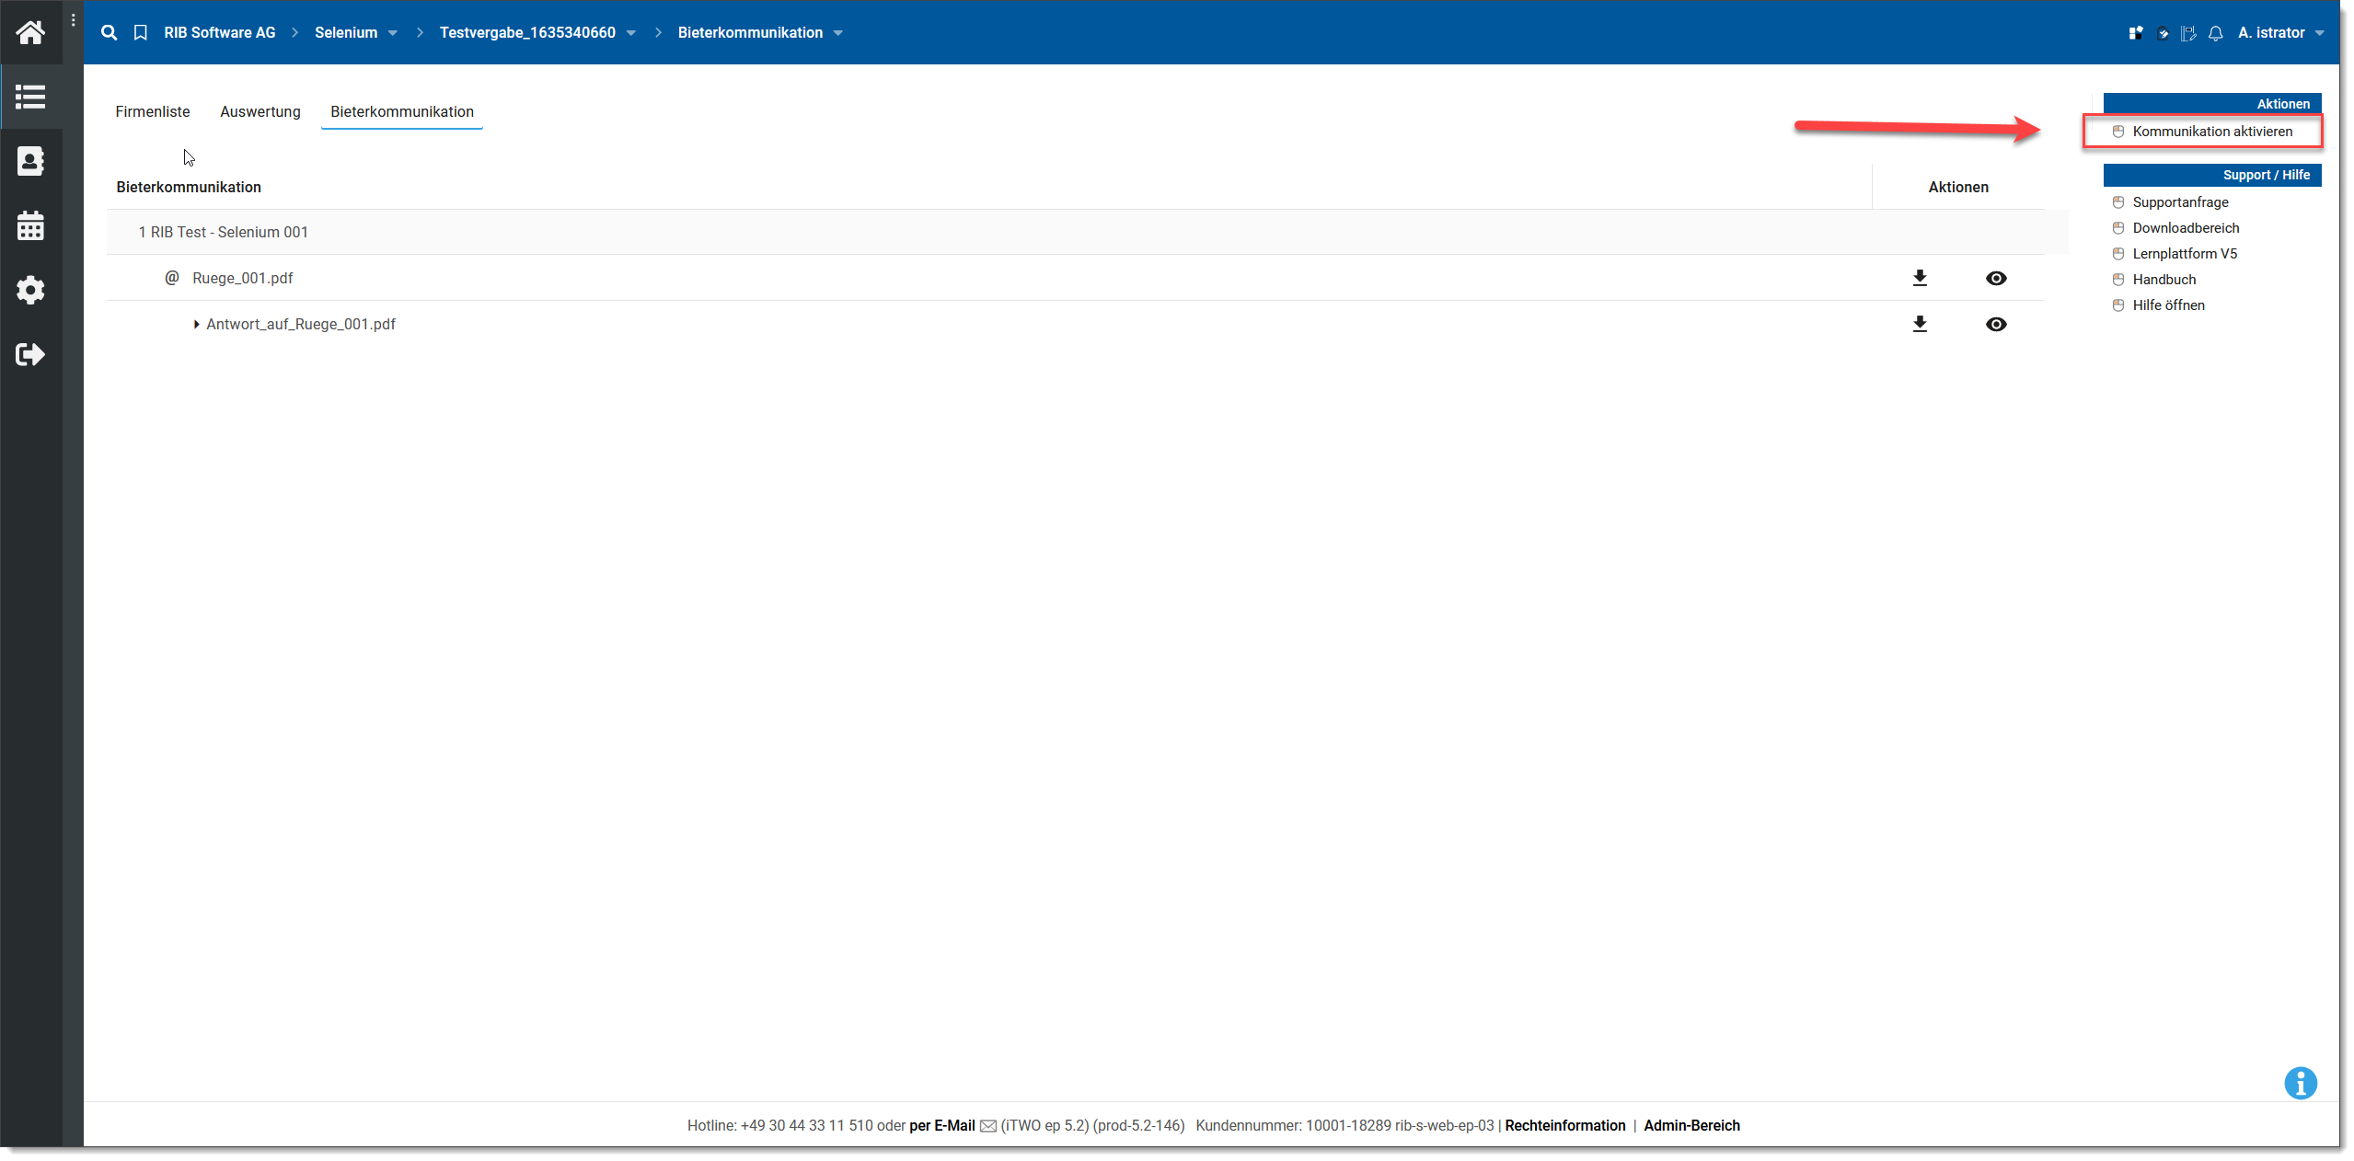Click Kommunikation aktivieren action
The height and width of the screenshot is (1161, 2354).
2211,132
